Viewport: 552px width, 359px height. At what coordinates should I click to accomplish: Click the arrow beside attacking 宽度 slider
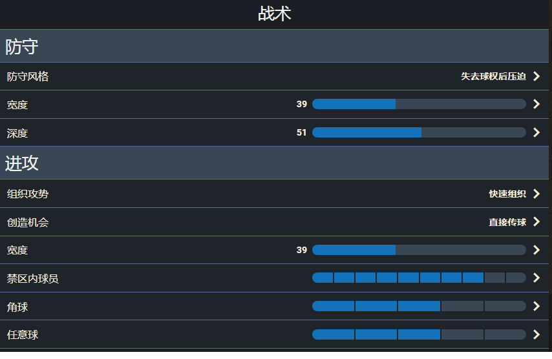pyautogui.click(x=536, y=250)
